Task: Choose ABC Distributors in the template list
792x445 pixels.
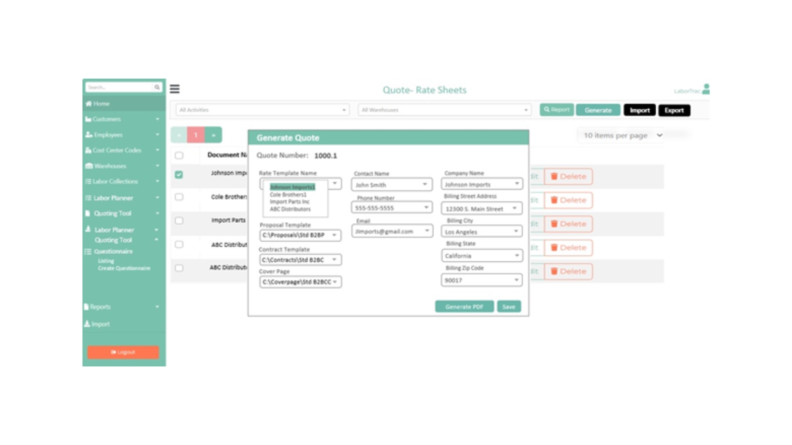Action: 290,209
